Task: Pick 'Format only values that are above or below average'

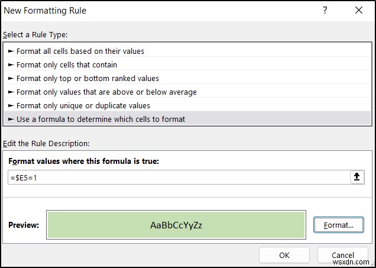Action: point(106,92)
